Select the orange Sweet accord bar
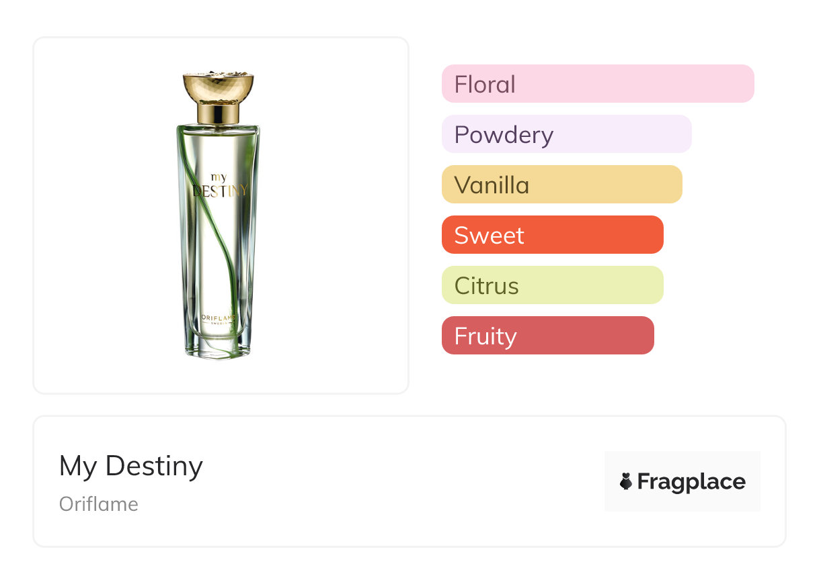The image size is (819, 580). click(552, 235)
